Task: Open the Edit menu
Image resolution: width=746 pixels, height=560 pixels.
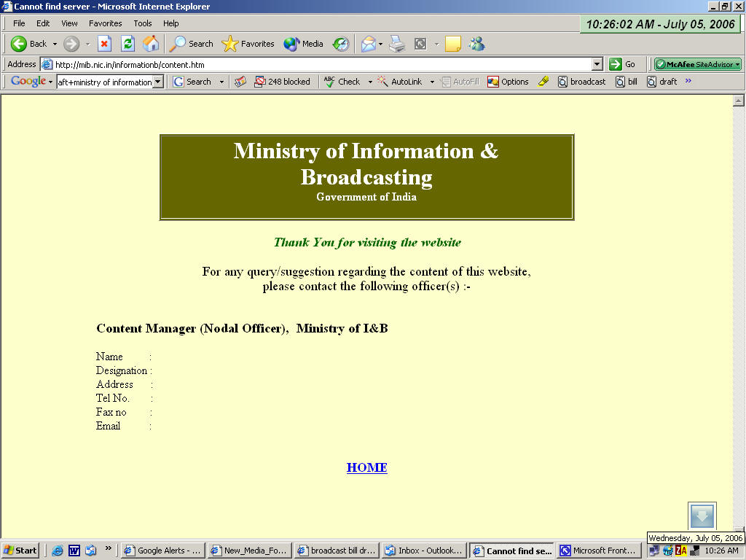Action: [43, 23]
